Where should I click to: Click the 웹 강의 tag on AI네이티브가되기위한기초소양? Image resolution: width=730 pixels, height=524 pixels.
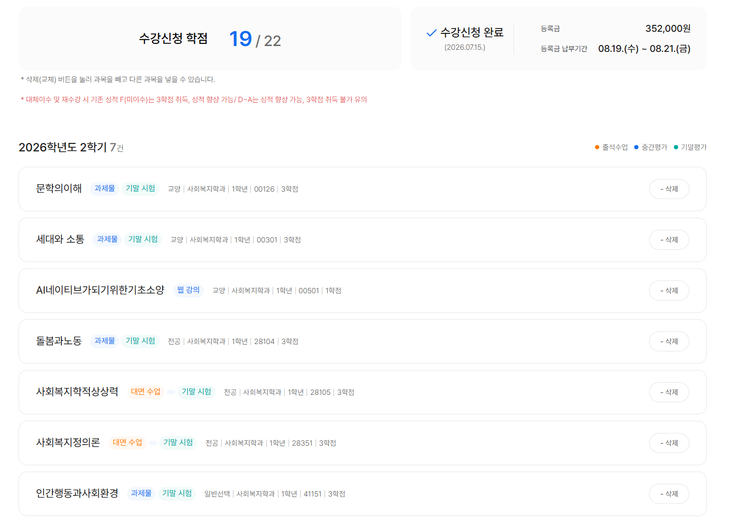coord(188,290)
